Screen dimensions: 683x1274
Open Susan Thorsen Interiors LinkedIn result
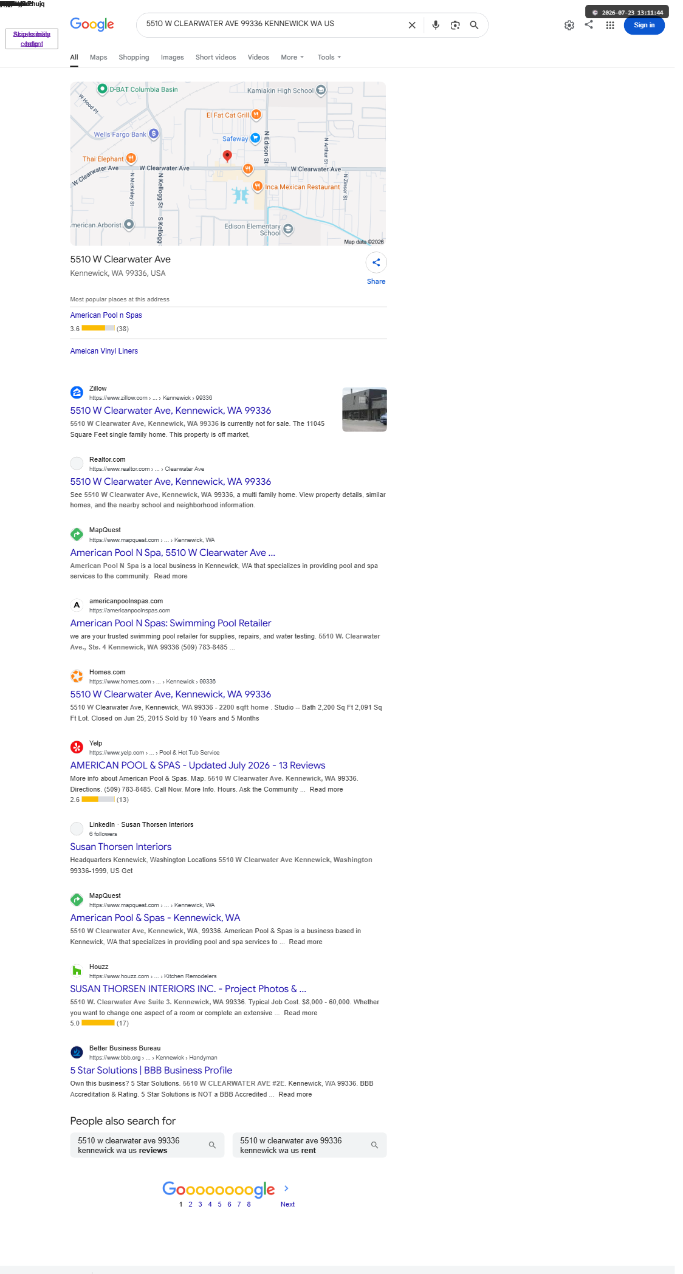click(121, 847)
